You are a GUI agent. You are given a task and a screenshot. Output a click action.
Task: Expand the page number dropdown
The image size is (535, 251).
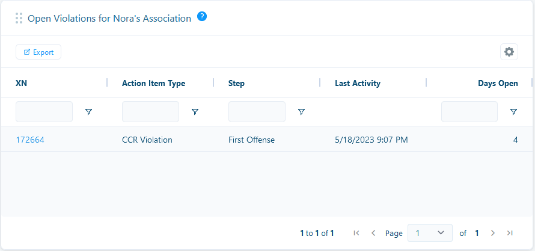tap(430, 233)
